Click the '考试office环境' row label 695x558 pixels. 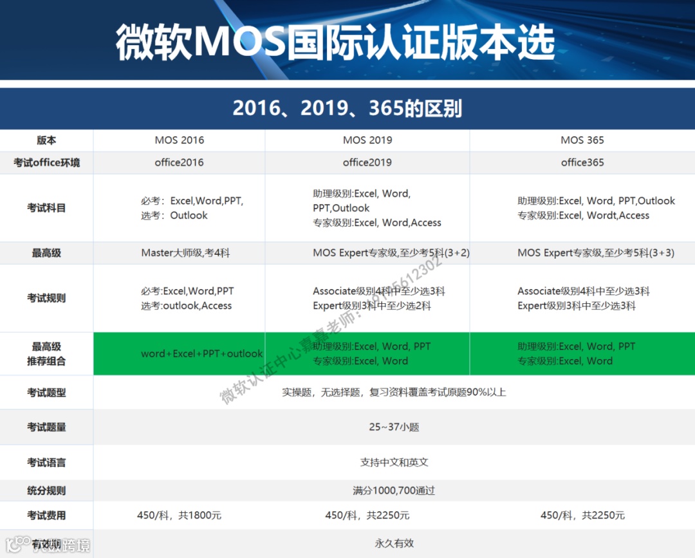coord(46,162)
